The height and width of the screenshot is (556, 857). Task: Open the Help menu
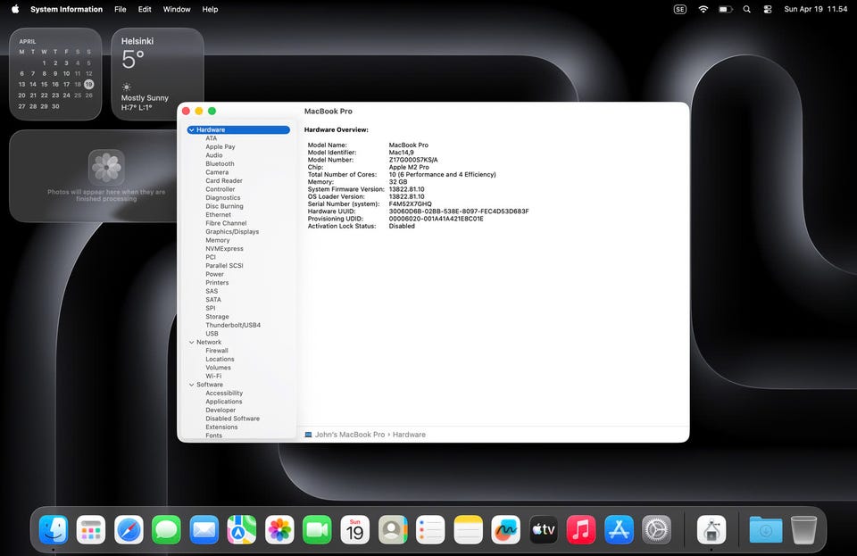click(210, 9)
